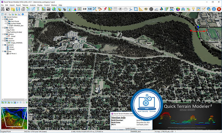Open the Markers menu
Image resolution: width=222 pixels, height=133 pixels.
pyautogui.click(x=54, y=5)
